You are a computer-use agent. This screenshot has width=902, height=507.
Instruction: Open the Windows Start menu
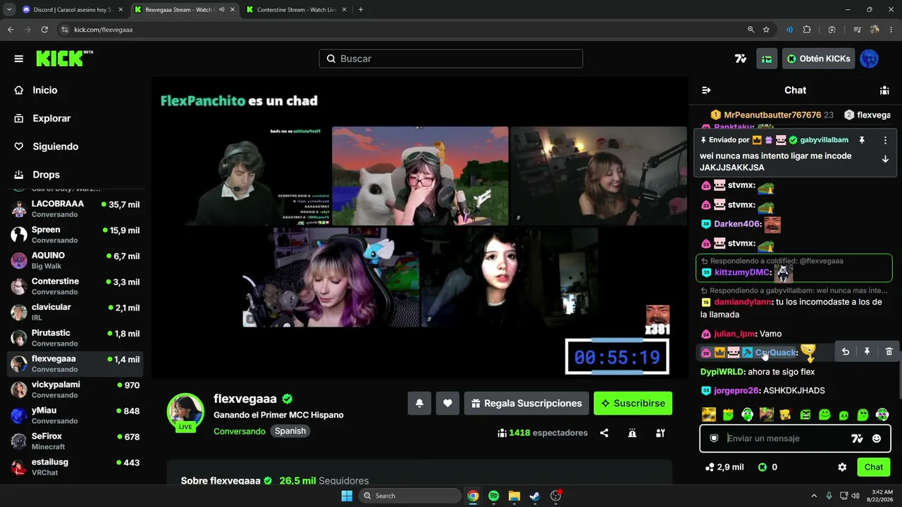click(x=347, y=496)
